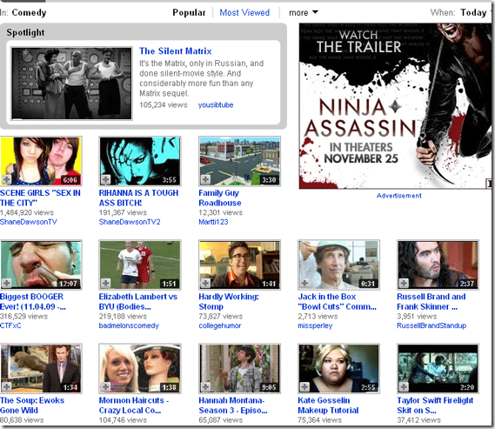Add Hannah Montana video via plus icon
Viewport: 495px width, 429px height.
point(205,386)
